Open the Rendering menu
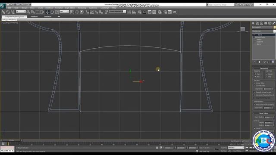The height and width of the screenshot is (155, 276). point(82,8)
